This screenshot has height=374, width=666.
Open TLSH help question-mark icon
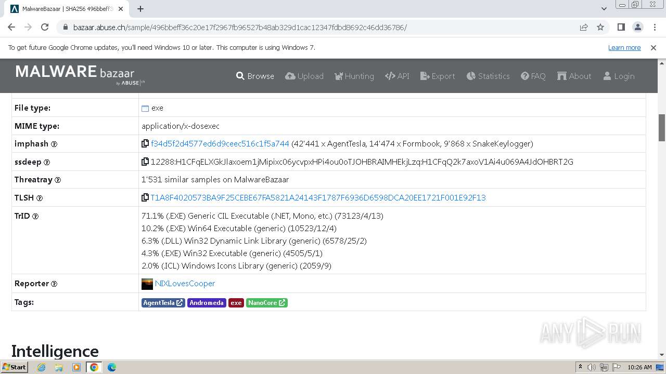coord(40,198)
